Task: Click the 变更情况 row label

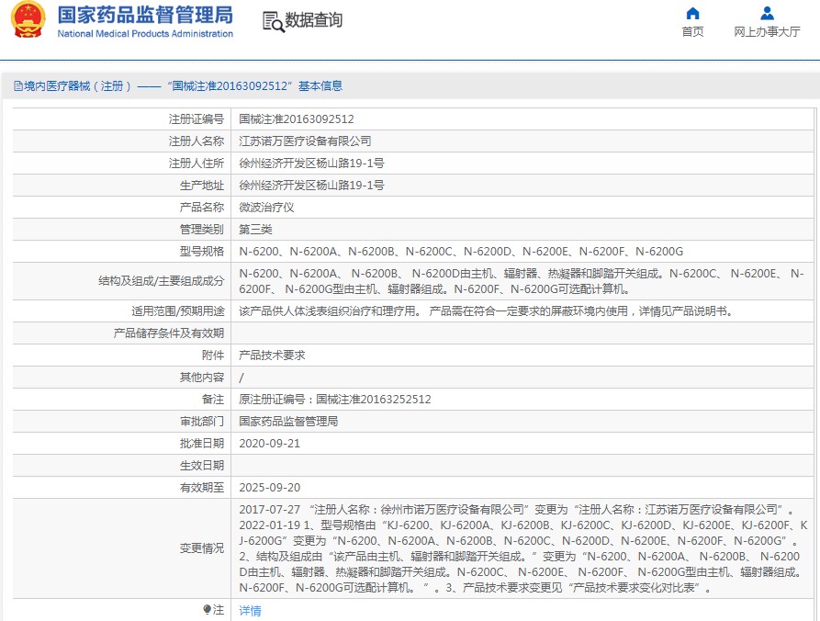Action: tap(202, 548)
